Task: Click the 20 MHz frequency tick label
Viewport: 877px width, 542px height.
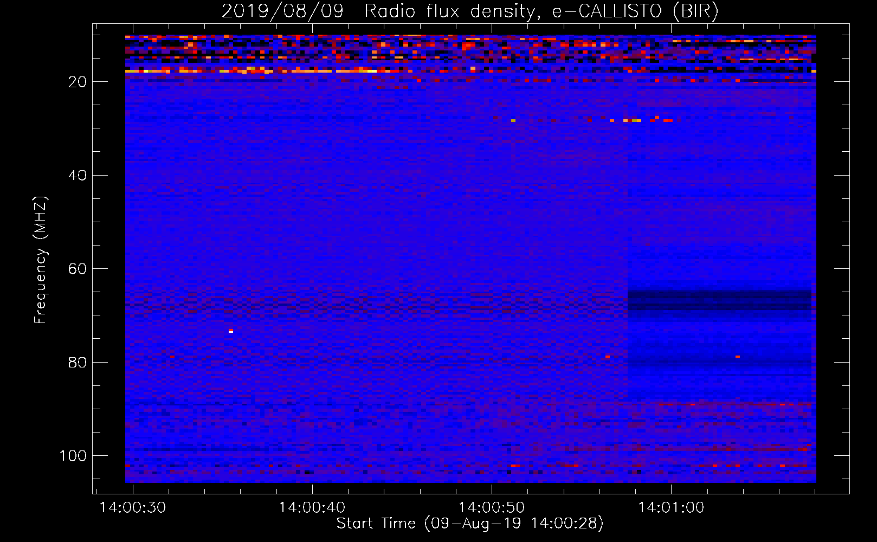Action: tap(78, 82)
